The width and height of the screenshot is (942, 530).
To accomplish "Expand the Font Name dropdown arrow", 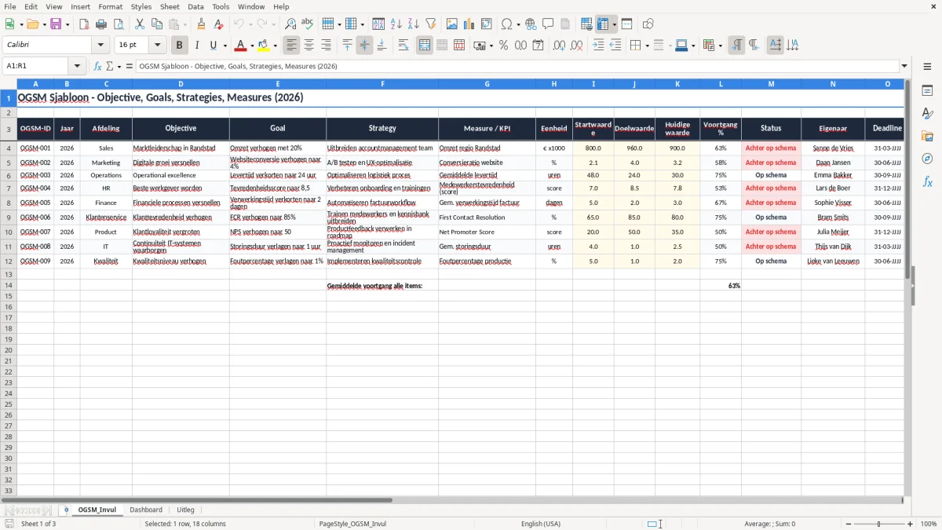I will point(100,46).
